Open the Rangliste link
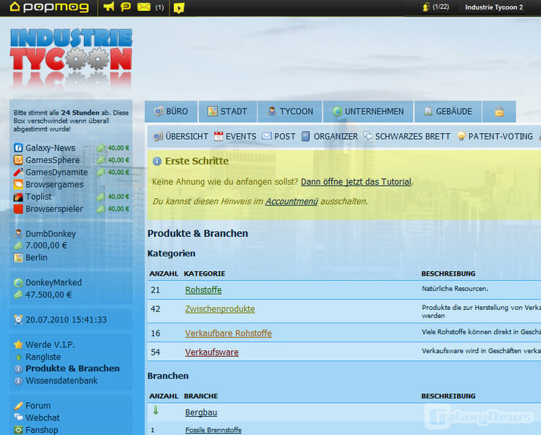This screenshot has width=541, height=435. pyautogui.click(x=43, y=357)
